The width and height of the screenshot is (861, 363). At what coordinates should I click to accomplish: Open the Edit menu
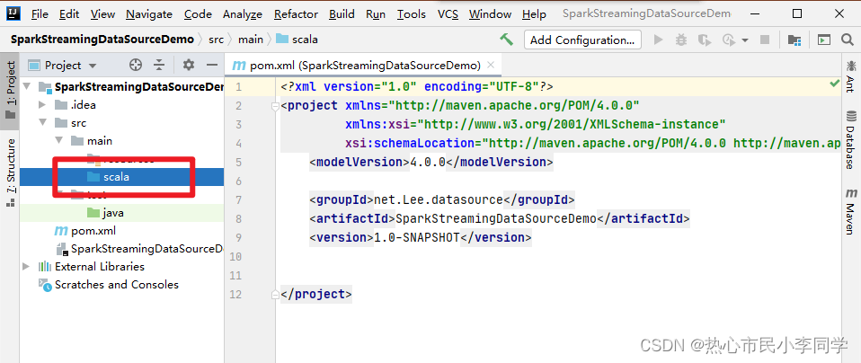(69, 13)
